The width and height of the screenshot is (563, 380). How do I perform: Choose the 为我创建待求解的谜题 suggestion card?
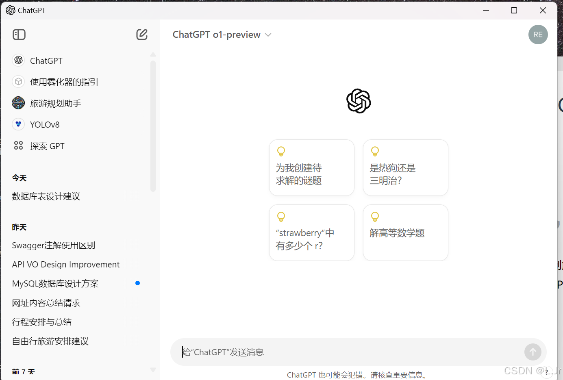[x=312, y=167]
